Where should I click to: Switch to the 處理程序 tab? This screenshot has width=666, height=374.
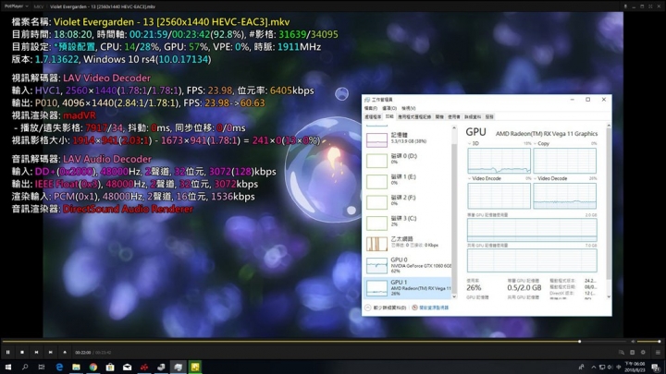(373, 117)
